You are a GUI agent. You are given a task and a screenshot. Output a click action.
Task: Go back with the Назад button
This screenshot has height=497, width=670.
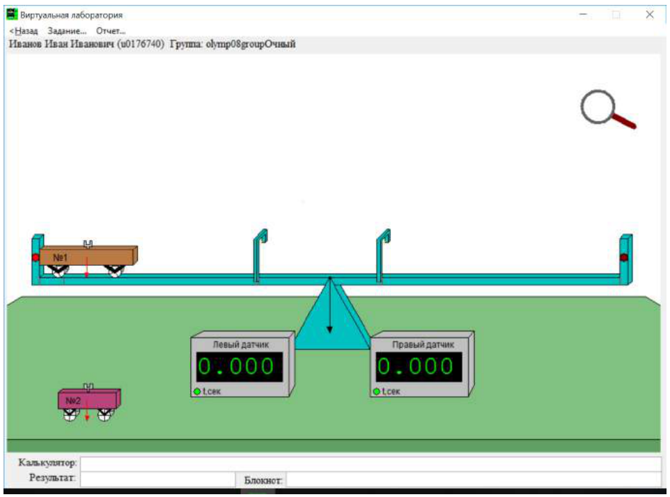tap(24, 31)
